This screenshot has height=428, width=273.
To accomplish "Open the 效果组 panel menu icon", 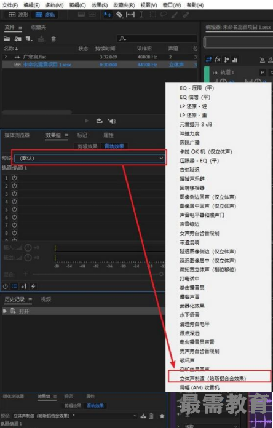I will coord(66,135).
